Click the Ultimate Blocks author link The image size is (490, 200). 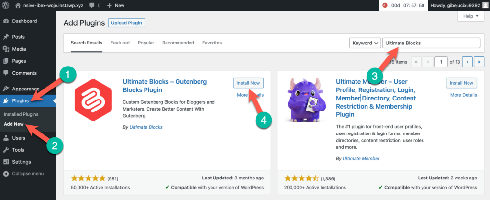point(146,127)
